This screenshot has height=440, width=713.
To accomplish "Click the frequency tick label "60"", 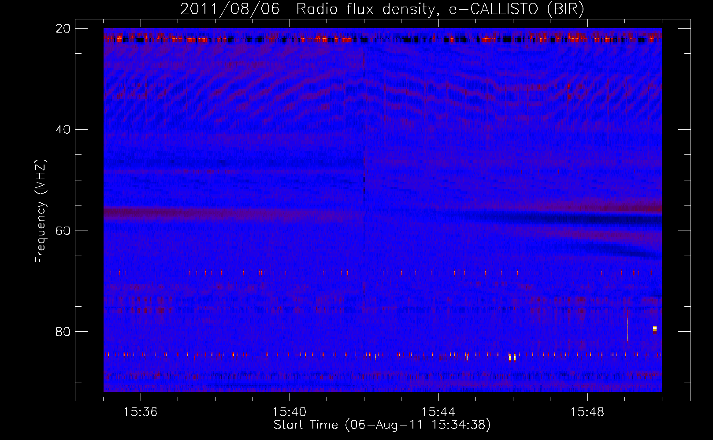I will pos(63,231).
